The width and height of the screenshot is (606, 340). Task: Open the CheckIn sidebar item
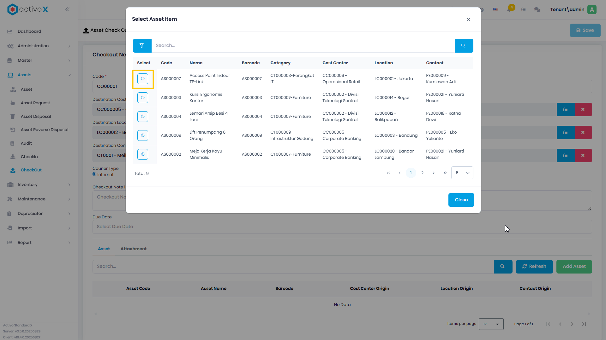point(29,157)
